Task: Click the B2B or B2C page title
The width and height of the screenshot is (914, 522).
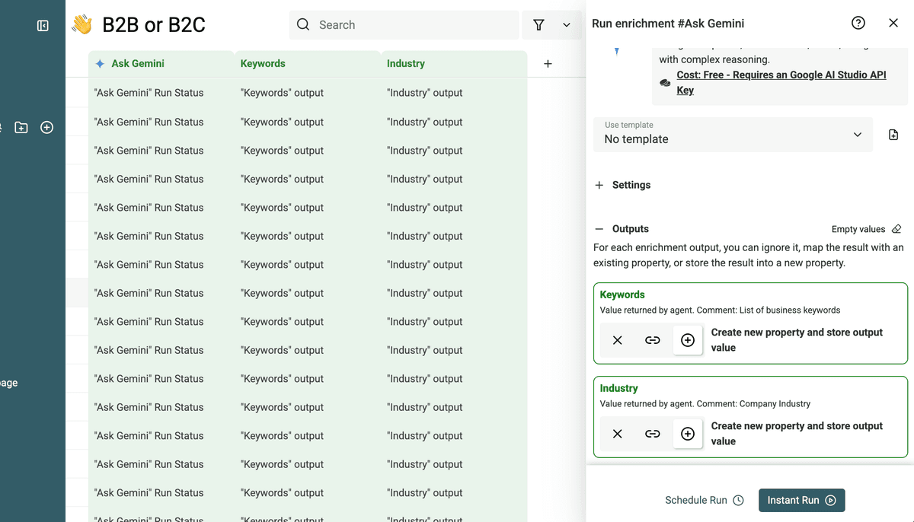Action: click(x=154, y=25)
